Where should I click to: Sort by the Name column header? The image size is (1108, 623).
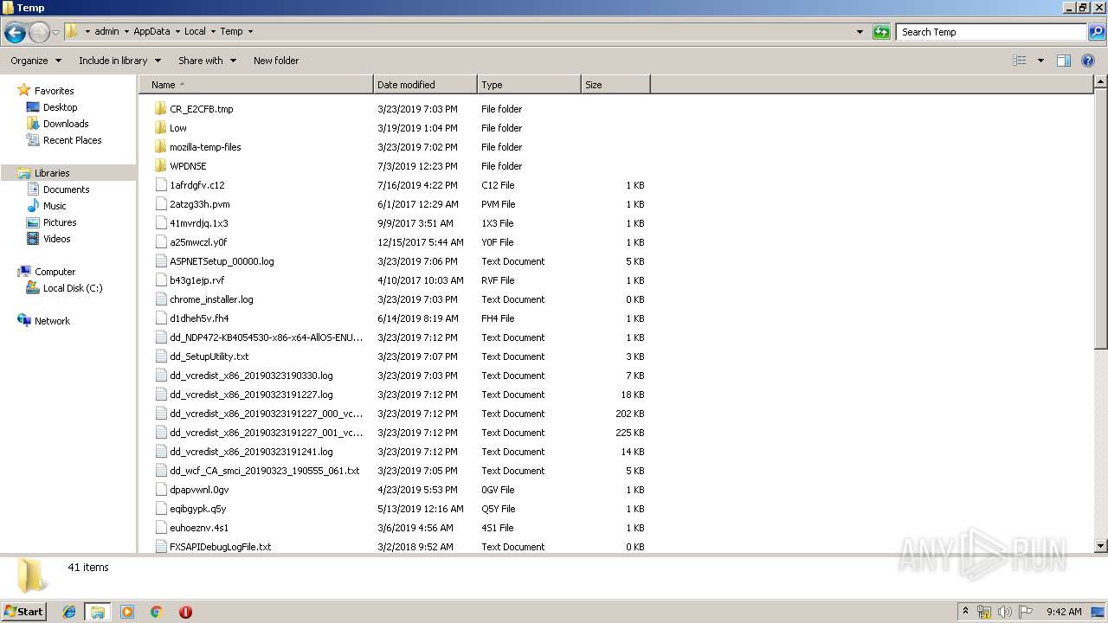point(255,85)
